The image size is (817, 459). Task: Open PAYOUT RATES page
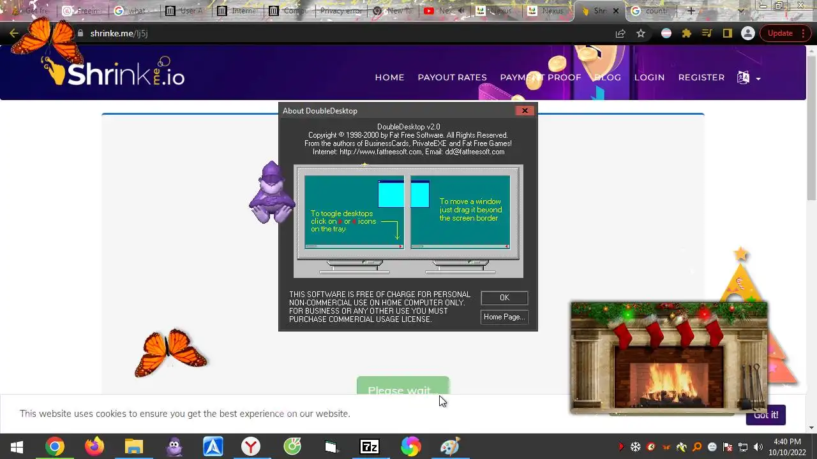point(452,77)
